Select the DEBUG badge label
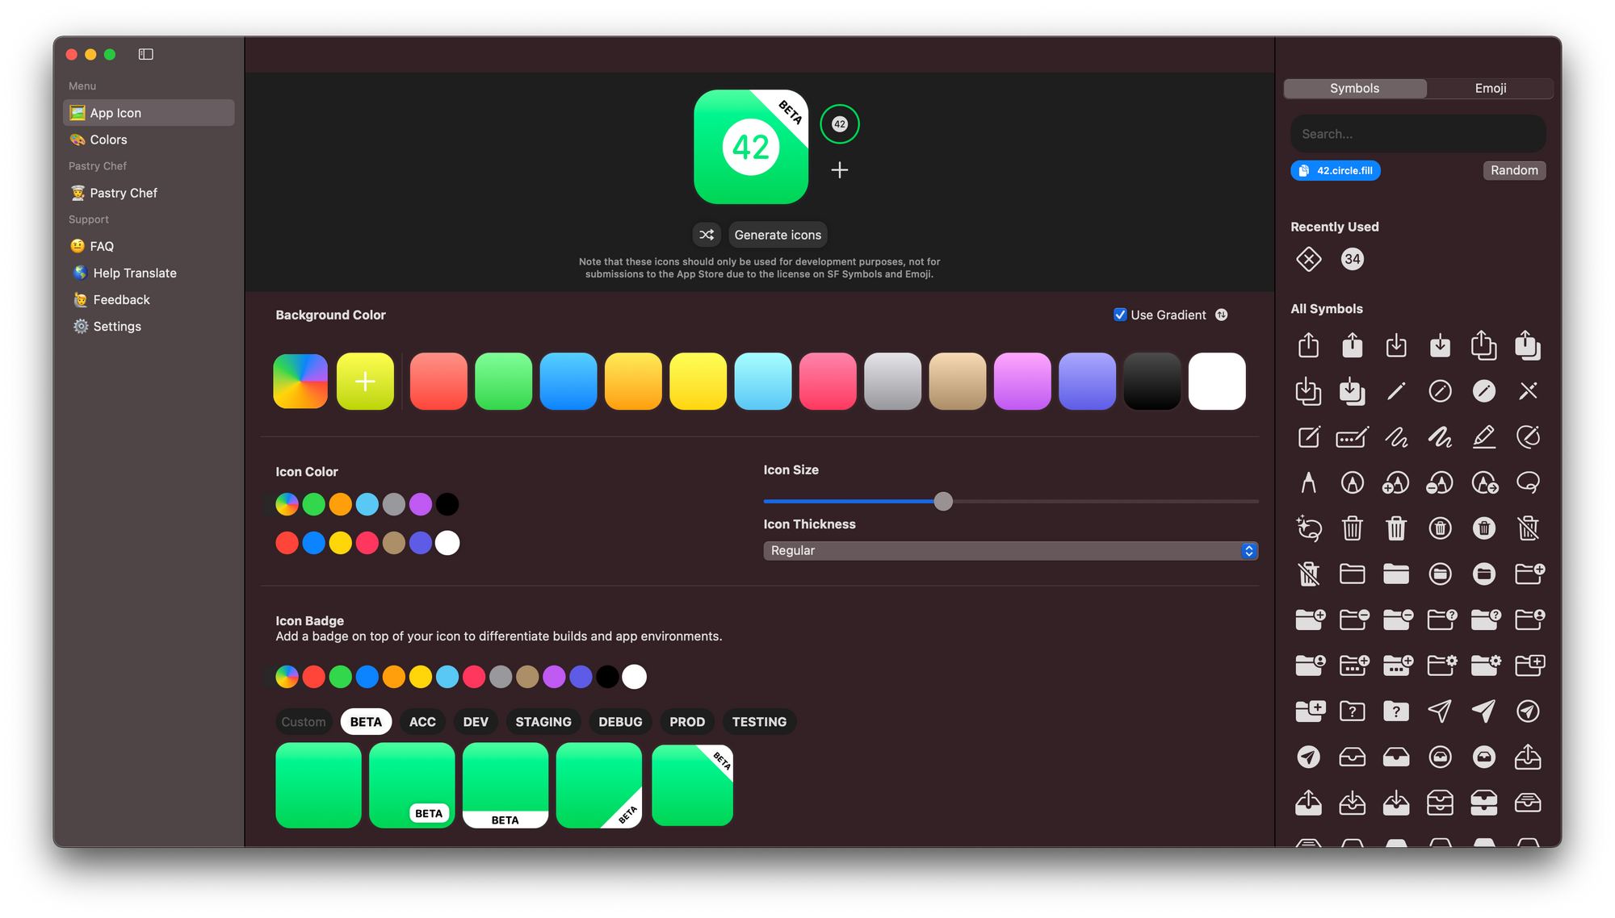This screenshot has width=1615, height=918. (620, 722)
